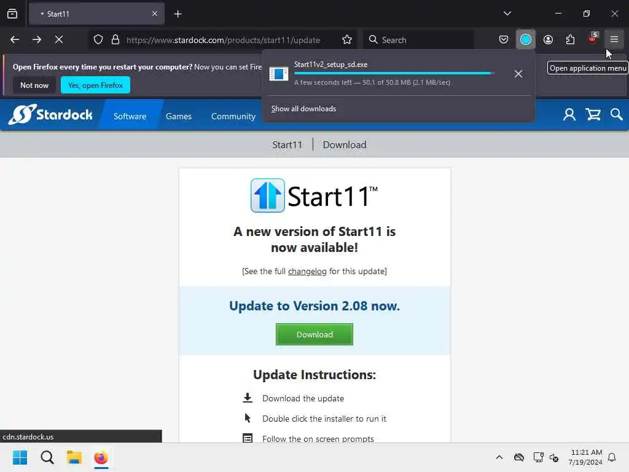Open File Explorer from taskbar

tap(74, 457)
